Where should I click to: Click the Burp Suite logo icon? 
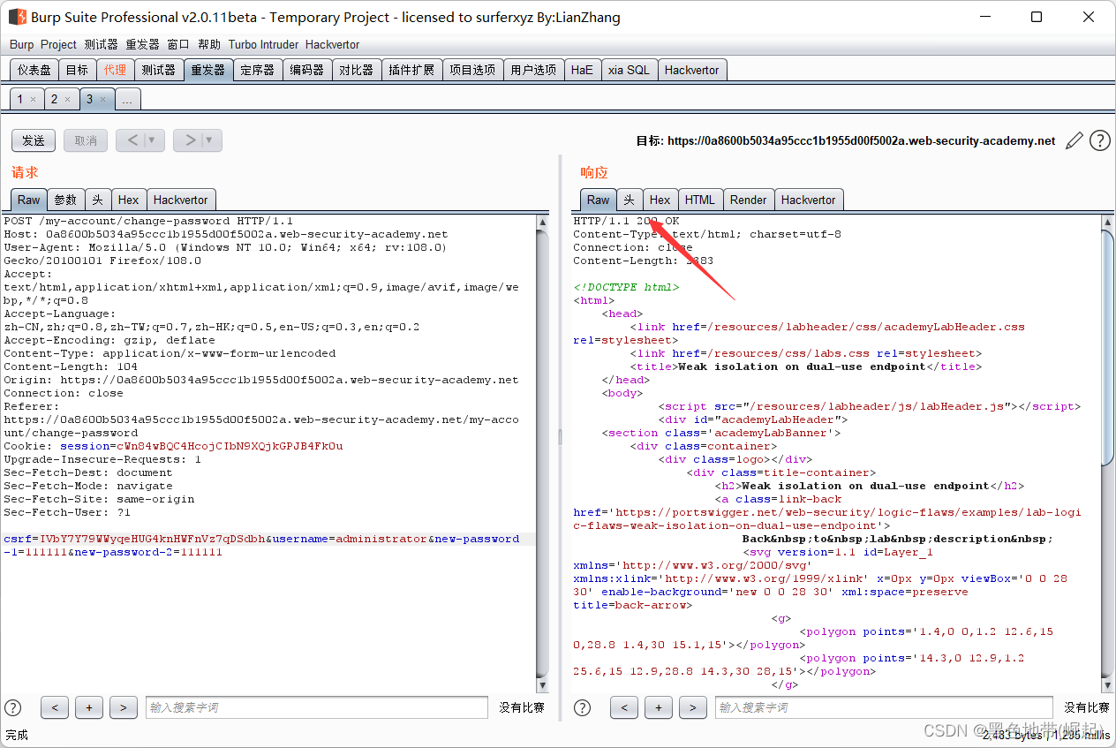[x=17, y=17]
